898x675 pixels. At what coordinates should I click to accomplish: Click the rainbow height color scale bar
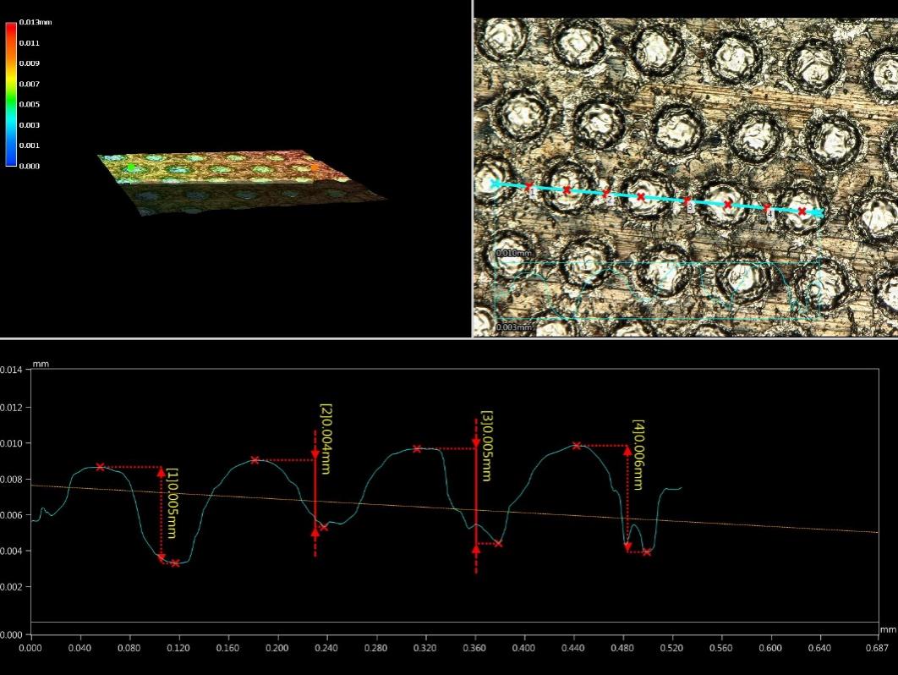11,94
